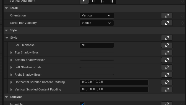Viewport: 186px width, 105px height.
Task: Collapse the nested Style property row
Action: coord(7,38)
